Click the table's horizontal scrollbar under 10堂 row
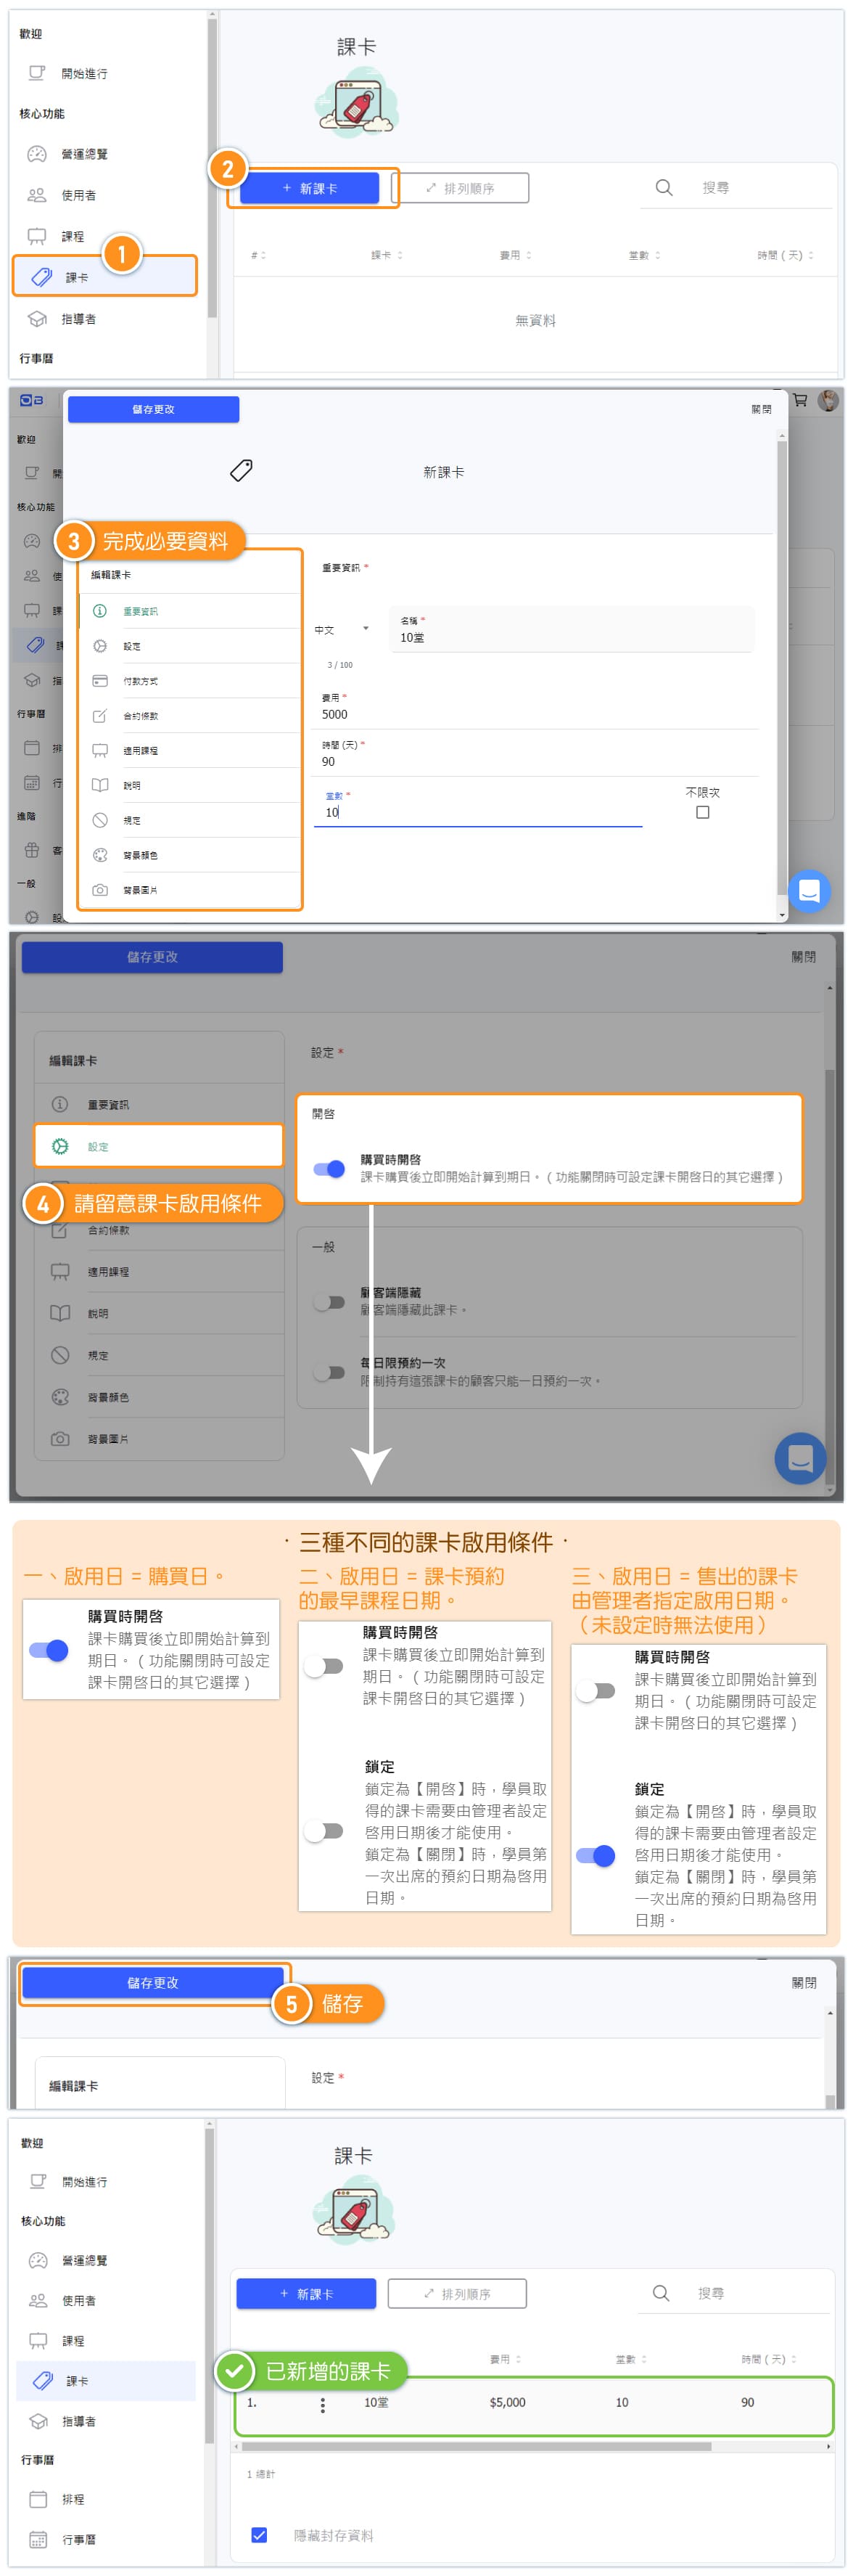 (475, 2446)
